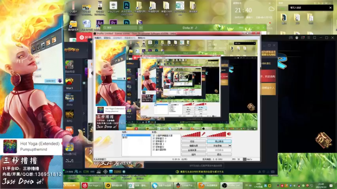The width and height of the screenshot is (337, 189).
Task: Click the 设定... button in OBS
Action: pyautogui.click(x=193, y=142)
